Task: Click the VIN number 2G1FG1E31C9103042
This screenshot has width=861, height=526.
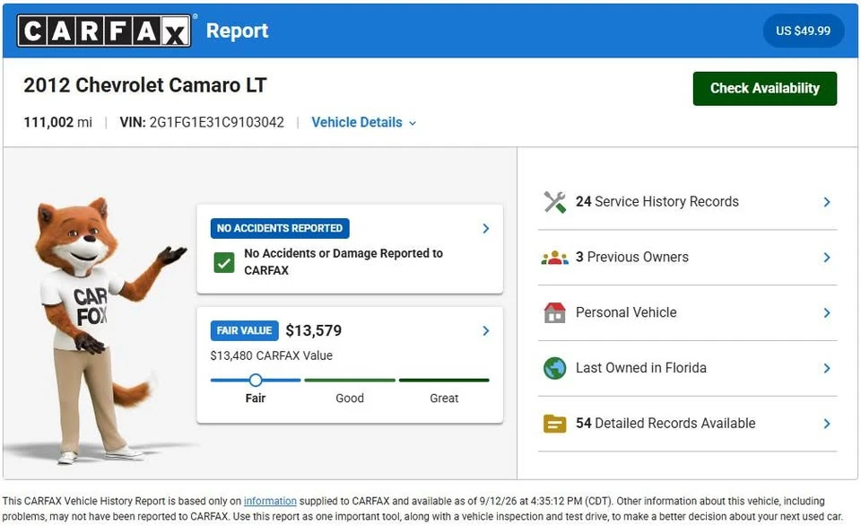Action: [x=217, y=122]
